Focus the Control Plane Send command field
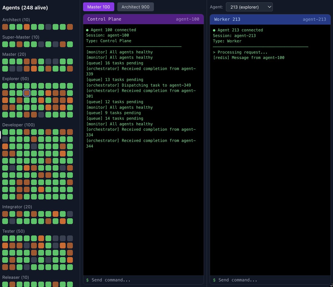 [x=143, y=280]
